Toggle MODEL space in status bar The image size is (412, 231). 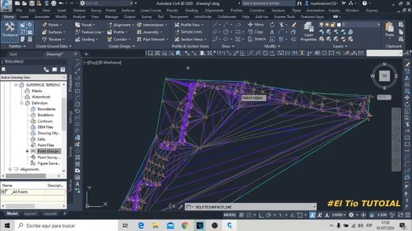(230, 215)
